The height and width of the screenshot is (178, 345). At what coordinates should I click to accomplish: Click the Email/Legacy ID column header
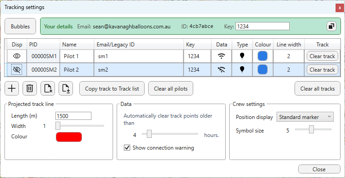click(139, 45)
